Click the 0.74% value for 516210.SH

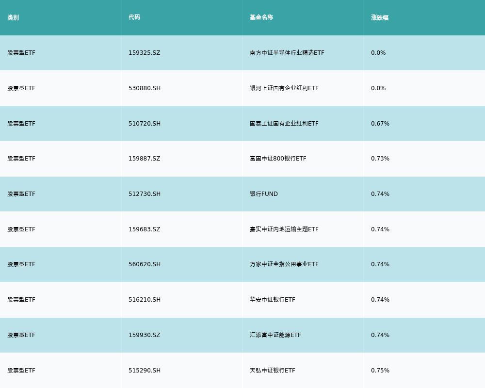click(x=380, y=300)
